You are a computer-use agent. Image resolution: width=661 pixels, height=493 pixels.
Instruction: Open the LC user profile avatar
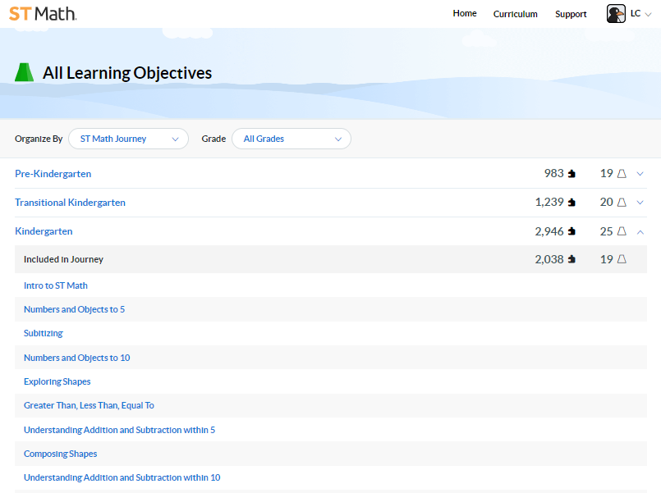[616, 14]
